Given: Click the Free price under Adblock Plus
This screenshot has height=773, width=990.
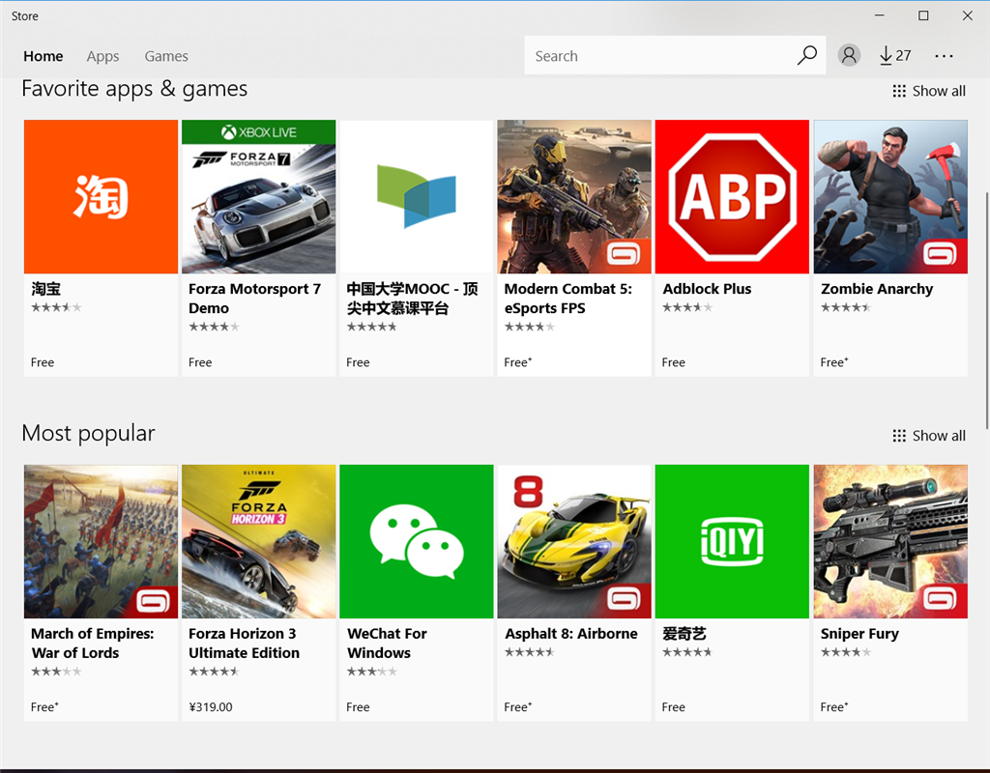Looking at the screenshot, I should [673, 362].
